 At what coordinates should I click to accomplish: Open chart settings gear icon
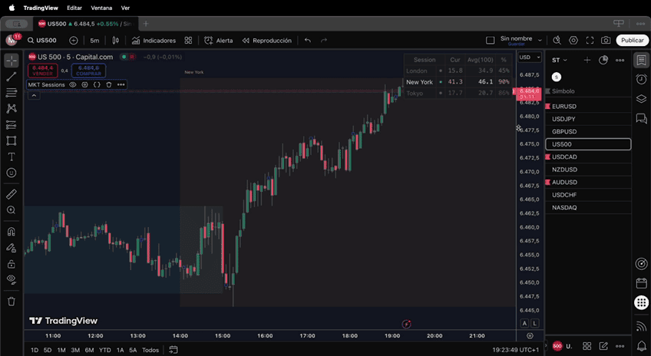point(573,41)
